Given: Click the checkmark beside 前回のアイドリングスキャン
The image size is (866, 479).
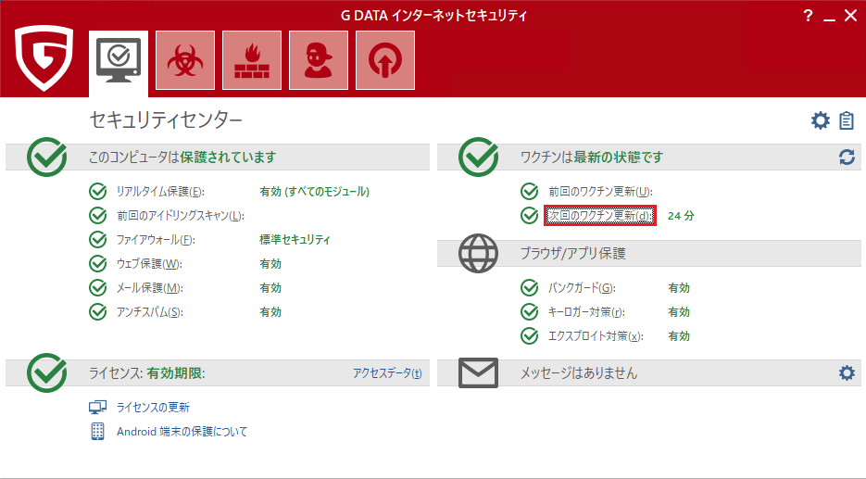Looking at the screenshot, I should pos(98,216).
